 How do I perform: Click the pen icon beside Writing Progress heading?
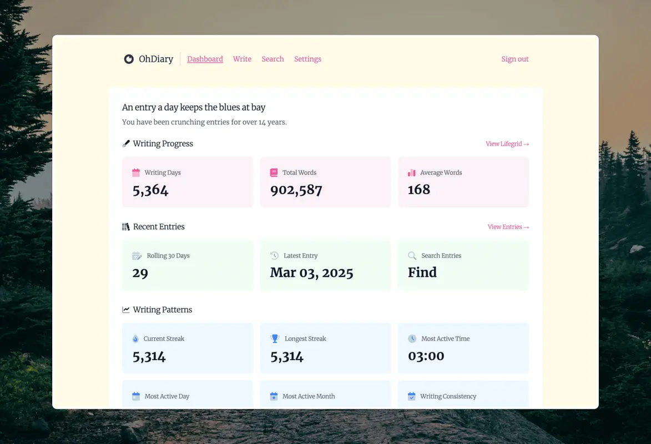(126, 143)
